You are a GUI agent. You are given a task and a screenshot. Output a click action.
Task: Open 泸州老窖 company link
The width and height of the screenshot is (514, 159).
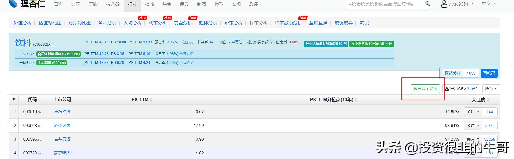pyautogui.click(x=62, y=126)
